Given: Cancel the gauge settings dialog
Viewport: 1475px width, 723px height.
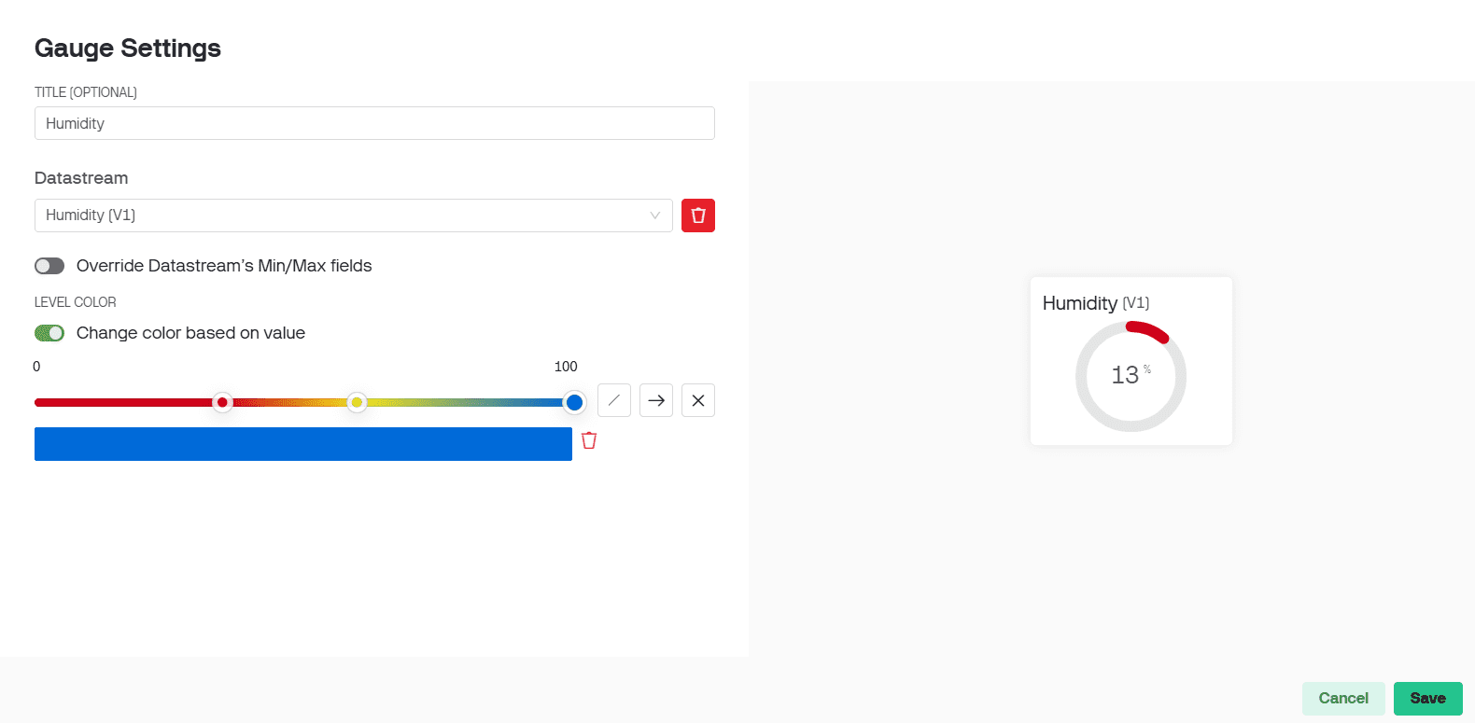Looking at the screenshot, I should (1342, 698).
